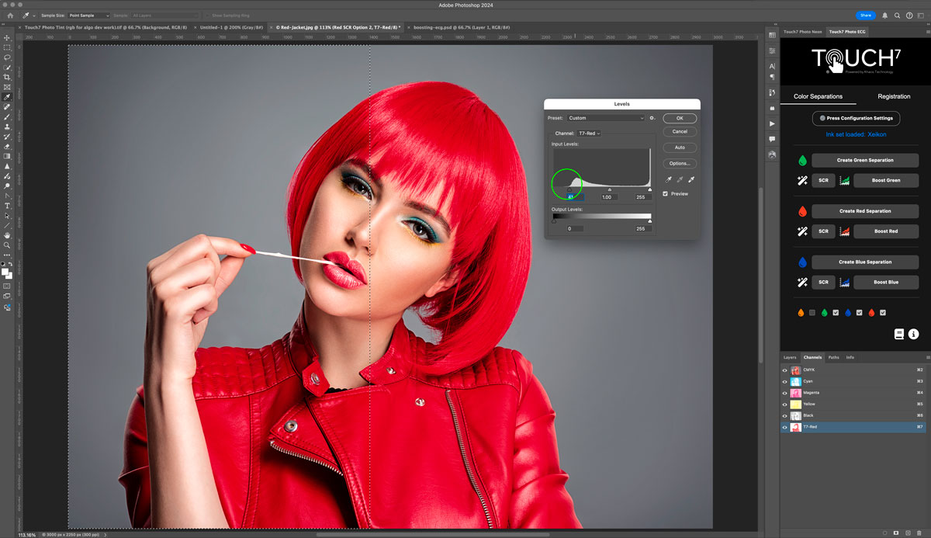
Task: Hide the T7-Red channel
Action: coord(784,427)
